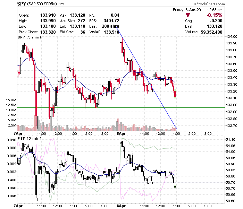Click the -0.15% percent change value
The width and height of the screenshot is (243, 209).
(215, 15)
